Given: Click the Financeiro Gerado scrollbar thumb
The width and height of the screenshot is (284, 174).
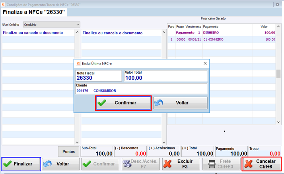Looking at the screenshot, I should tap(278, 74).
